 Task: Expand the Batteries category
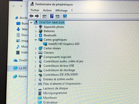(36, 31)
